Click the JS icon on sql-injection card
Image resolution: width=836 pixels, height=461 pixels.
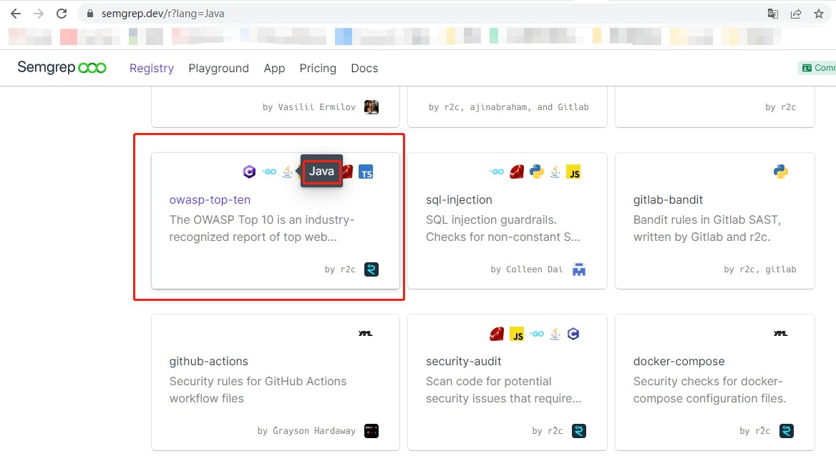573,172
